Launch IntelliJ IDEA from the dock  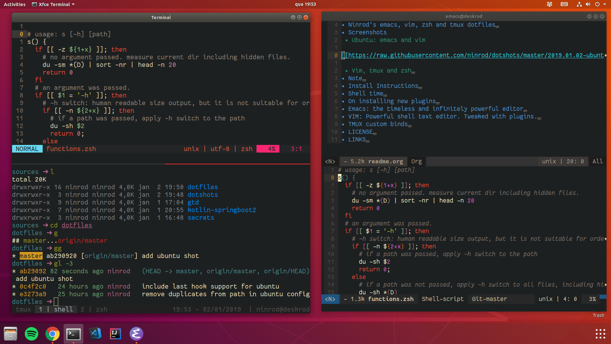click(x=115, y=334)
